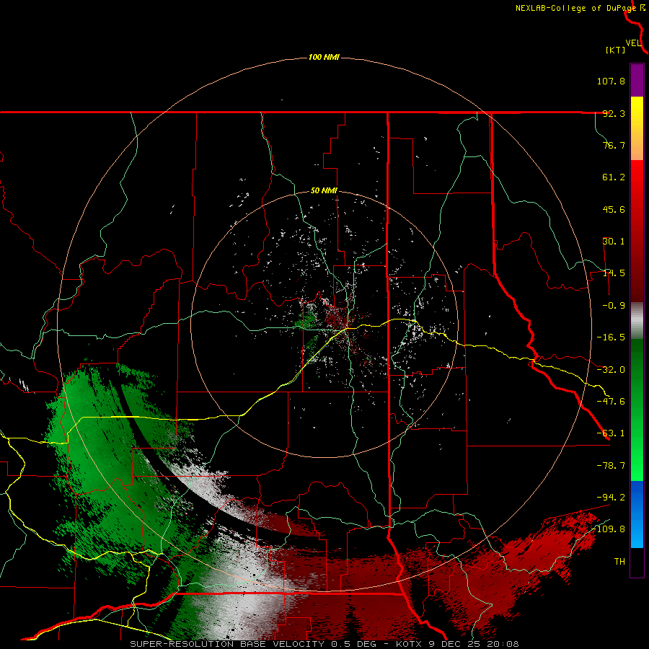Image resolution: width=649 pixels, height=649 pixels.
Task: Click the 50 NMI range ring label
Action: pos(324,191)
